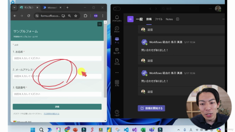Image resolution: width=235 pixels, height=132 pixels.
Task: Go back in Teams history
Action: [x=150, y=9]
